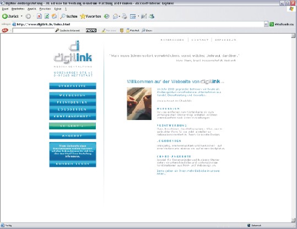Open the Favoriten star icon
297x229 pixels.
click(83, 17)
